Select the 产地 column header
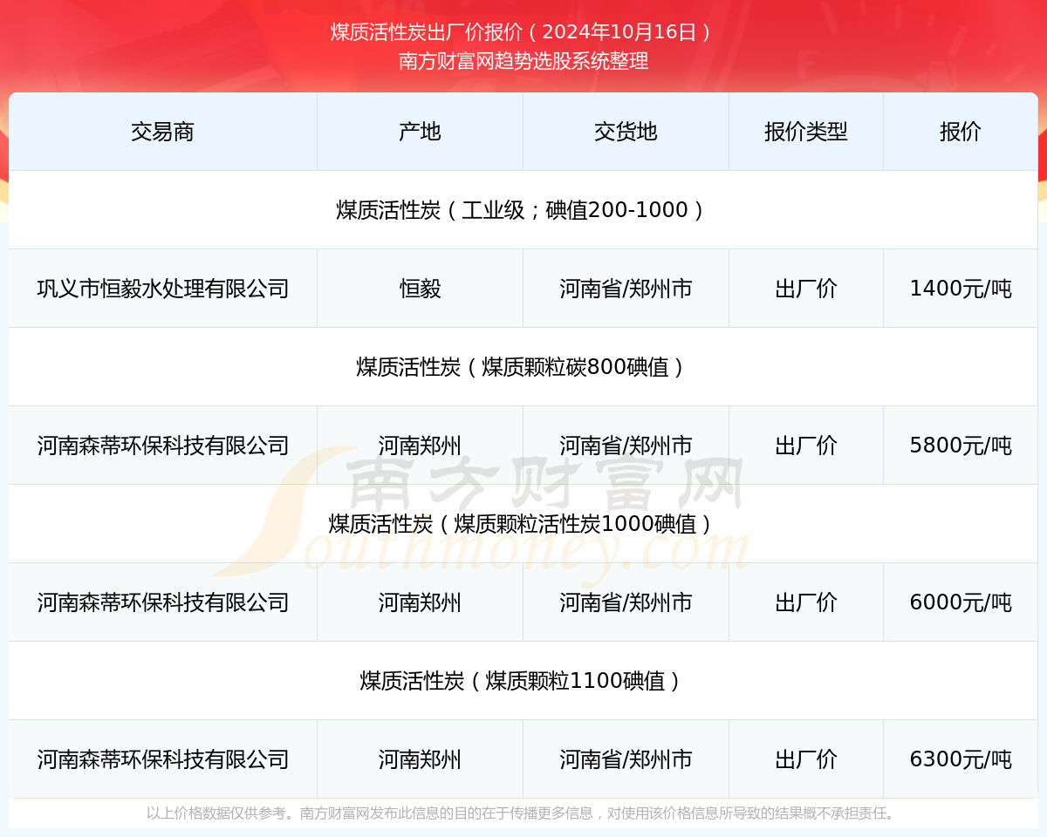This screenshot has height=837, width=1047. [x=420, y=132]
